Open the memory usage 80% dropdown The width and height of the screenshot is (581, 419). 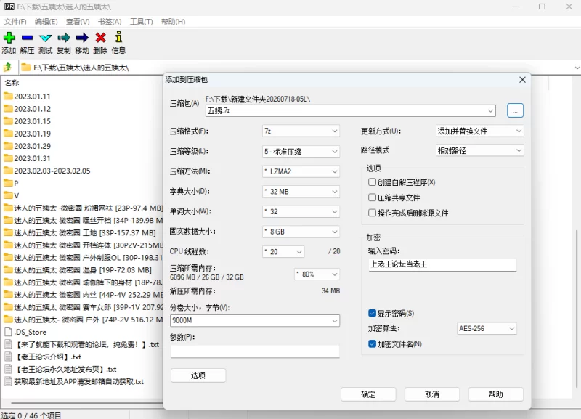pos(317,274)
